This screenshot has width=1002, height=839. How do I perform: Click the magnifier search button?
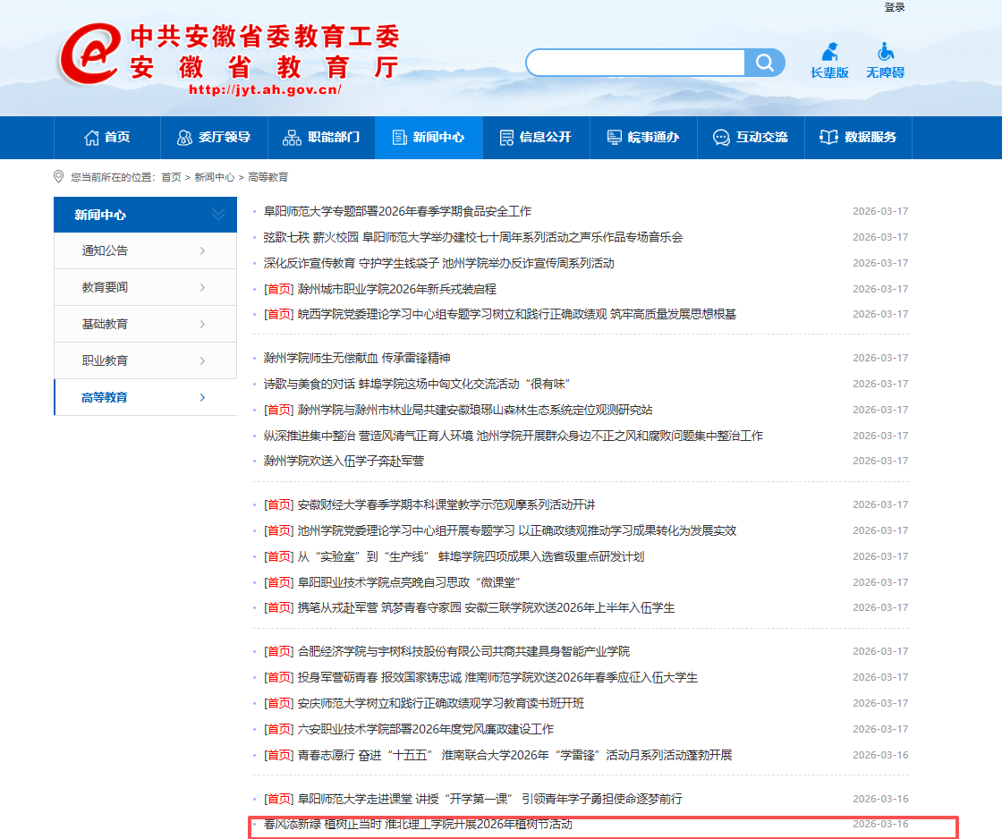[x=765, y=63]
